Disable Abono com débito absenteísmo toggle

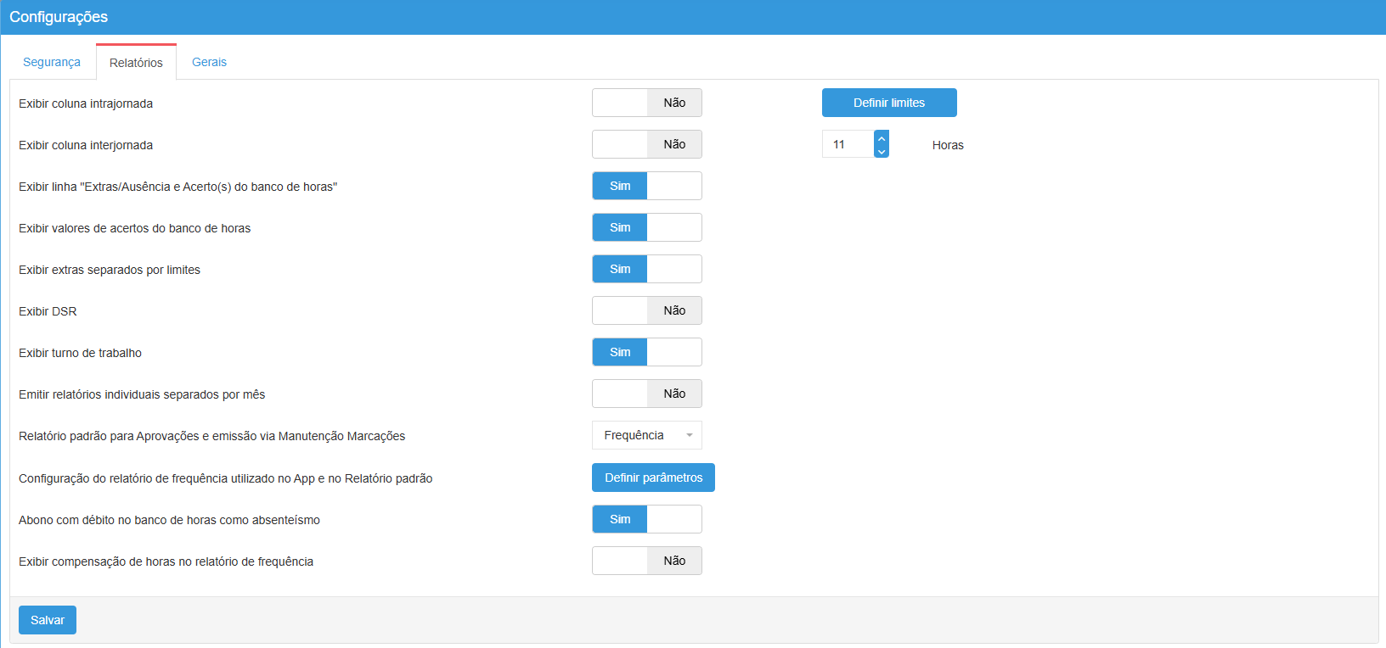(x=646, y=519)
